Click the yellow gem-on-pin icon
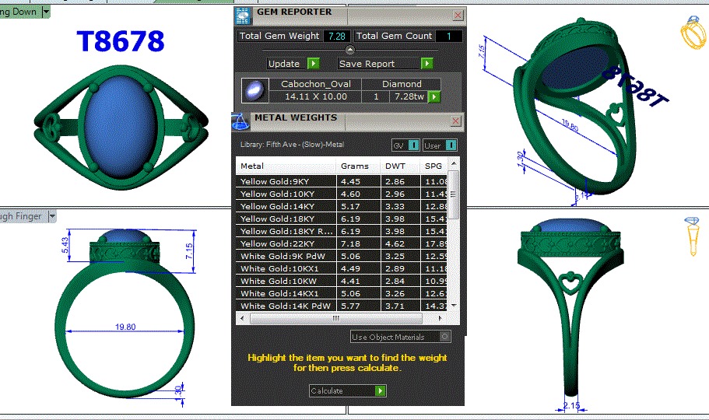 [x=693, y=236]
